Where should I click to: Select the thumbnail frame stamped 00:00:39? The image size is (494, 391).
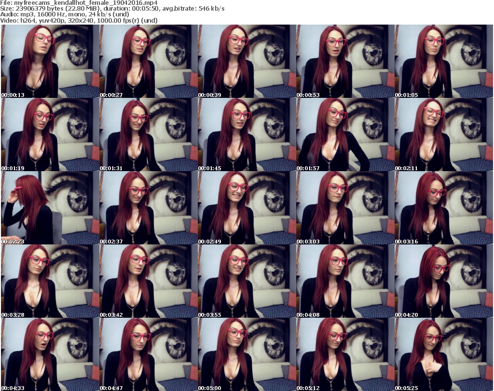pyautogui.click(x=247, y=61)
